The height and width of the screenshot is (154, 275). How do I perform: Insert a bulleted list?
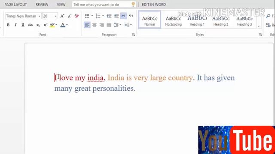pyautogui.click(x=87, y=16)
